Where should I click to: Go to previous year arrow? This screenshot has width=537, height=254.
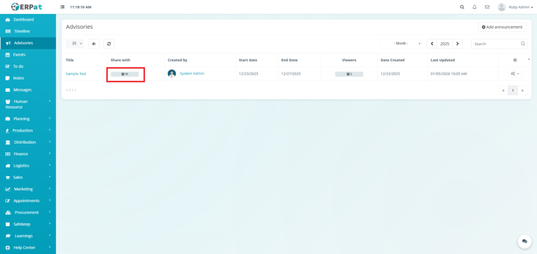click(x=432, y=44)
